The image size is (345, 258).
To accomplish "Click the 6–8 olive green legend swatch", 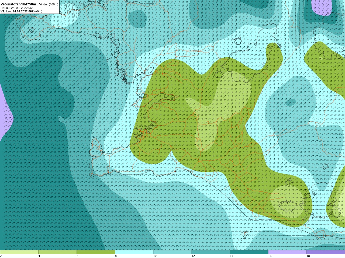I will [96, 252].
